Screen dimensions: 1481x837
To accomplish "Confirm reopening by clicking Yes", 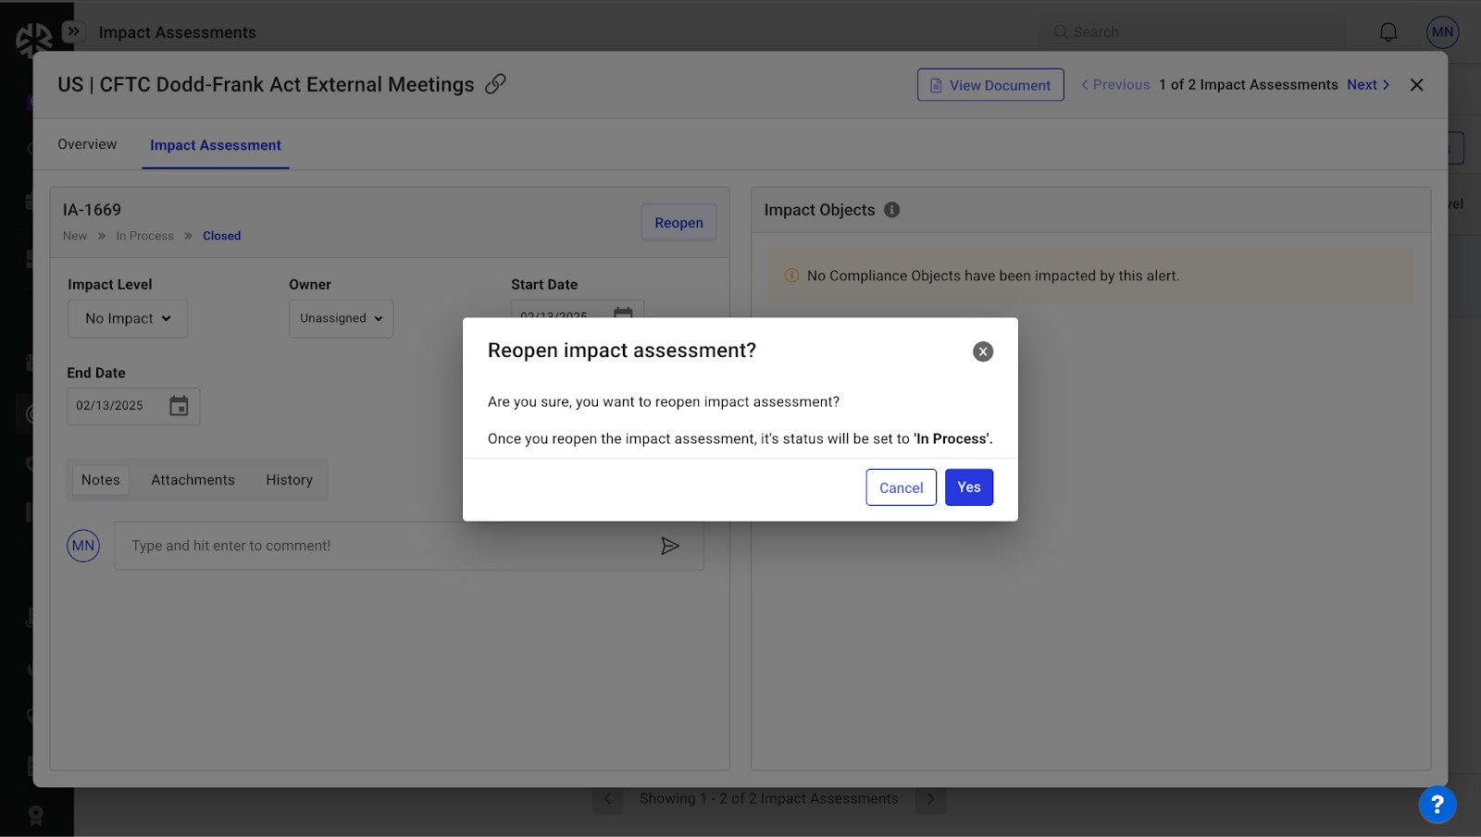I will (x=968, y=487).
